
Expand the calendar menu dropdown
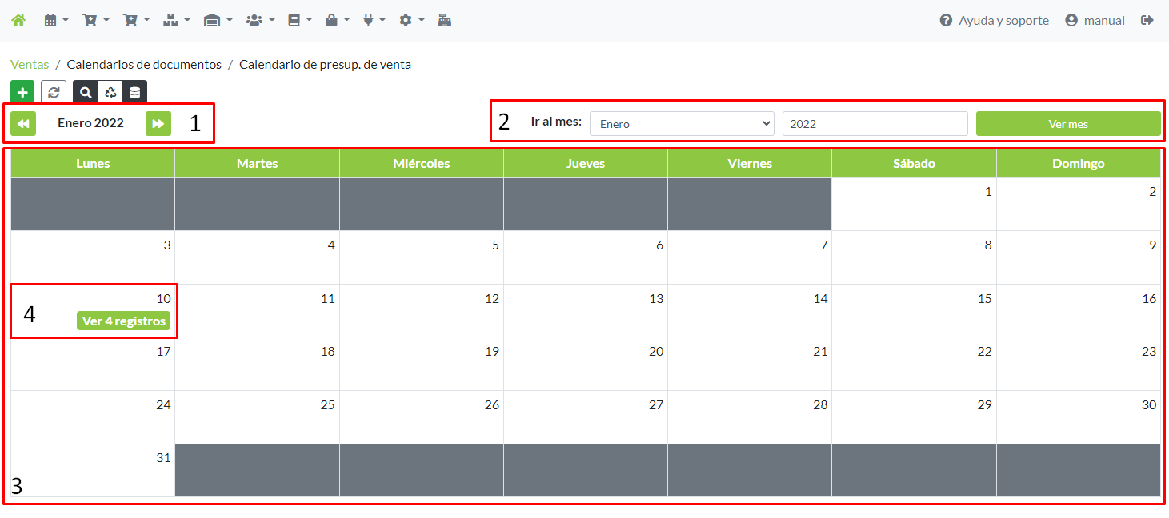[56, 20]
